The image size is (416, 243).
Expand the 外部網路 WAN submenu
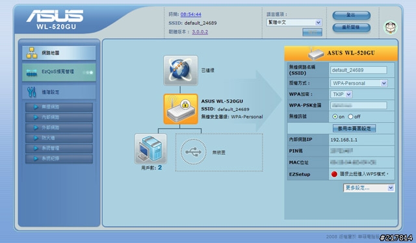(59, 127)
